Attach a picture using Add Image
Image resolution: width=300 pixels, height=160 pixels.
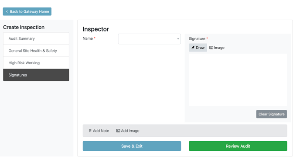pyautogui.click(x=128, y=131)
